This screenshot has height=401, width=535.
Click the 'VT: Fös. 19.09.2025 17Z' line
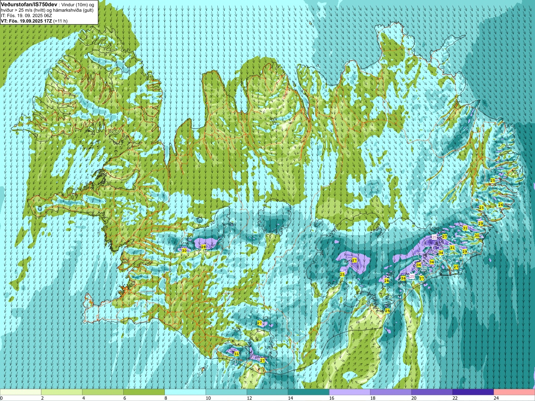pyautogui.click(x=26, y=21)
